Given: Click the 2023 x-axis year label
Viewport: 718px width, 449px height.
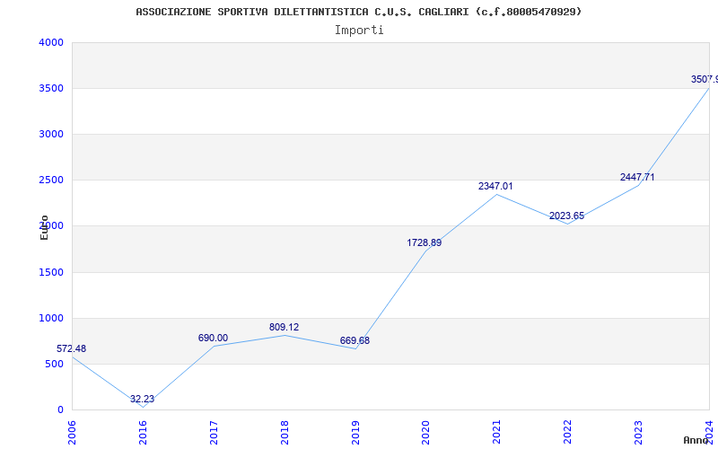Looking at the screenshot, I should pos(639,431).
